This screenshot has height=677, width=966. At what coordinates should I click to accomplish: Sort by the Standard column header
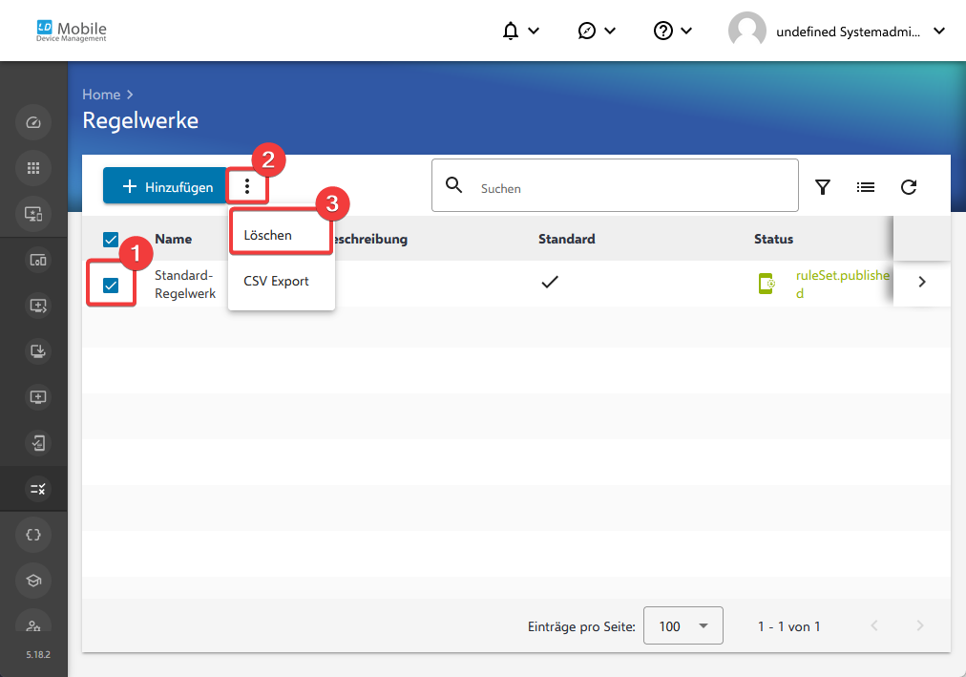tap(567, 239)
